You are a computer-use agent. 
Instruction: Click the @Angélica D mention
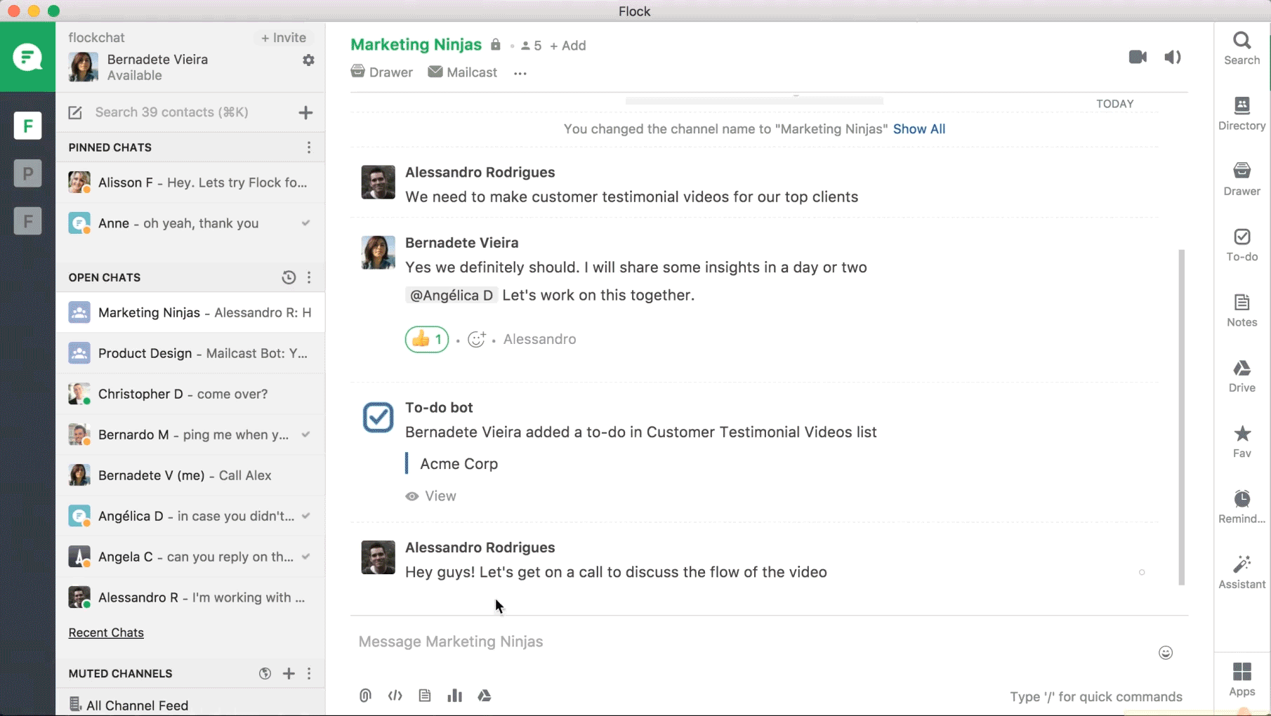click(451, 296)
